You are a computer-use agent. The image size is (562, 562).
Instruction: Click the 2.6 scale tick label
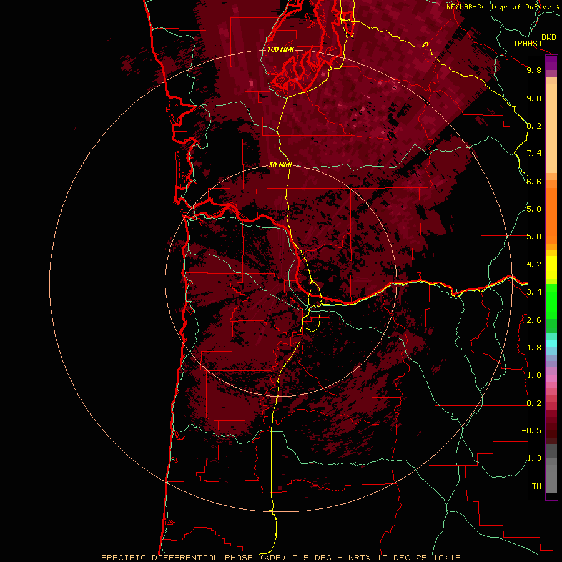[534, 320]
